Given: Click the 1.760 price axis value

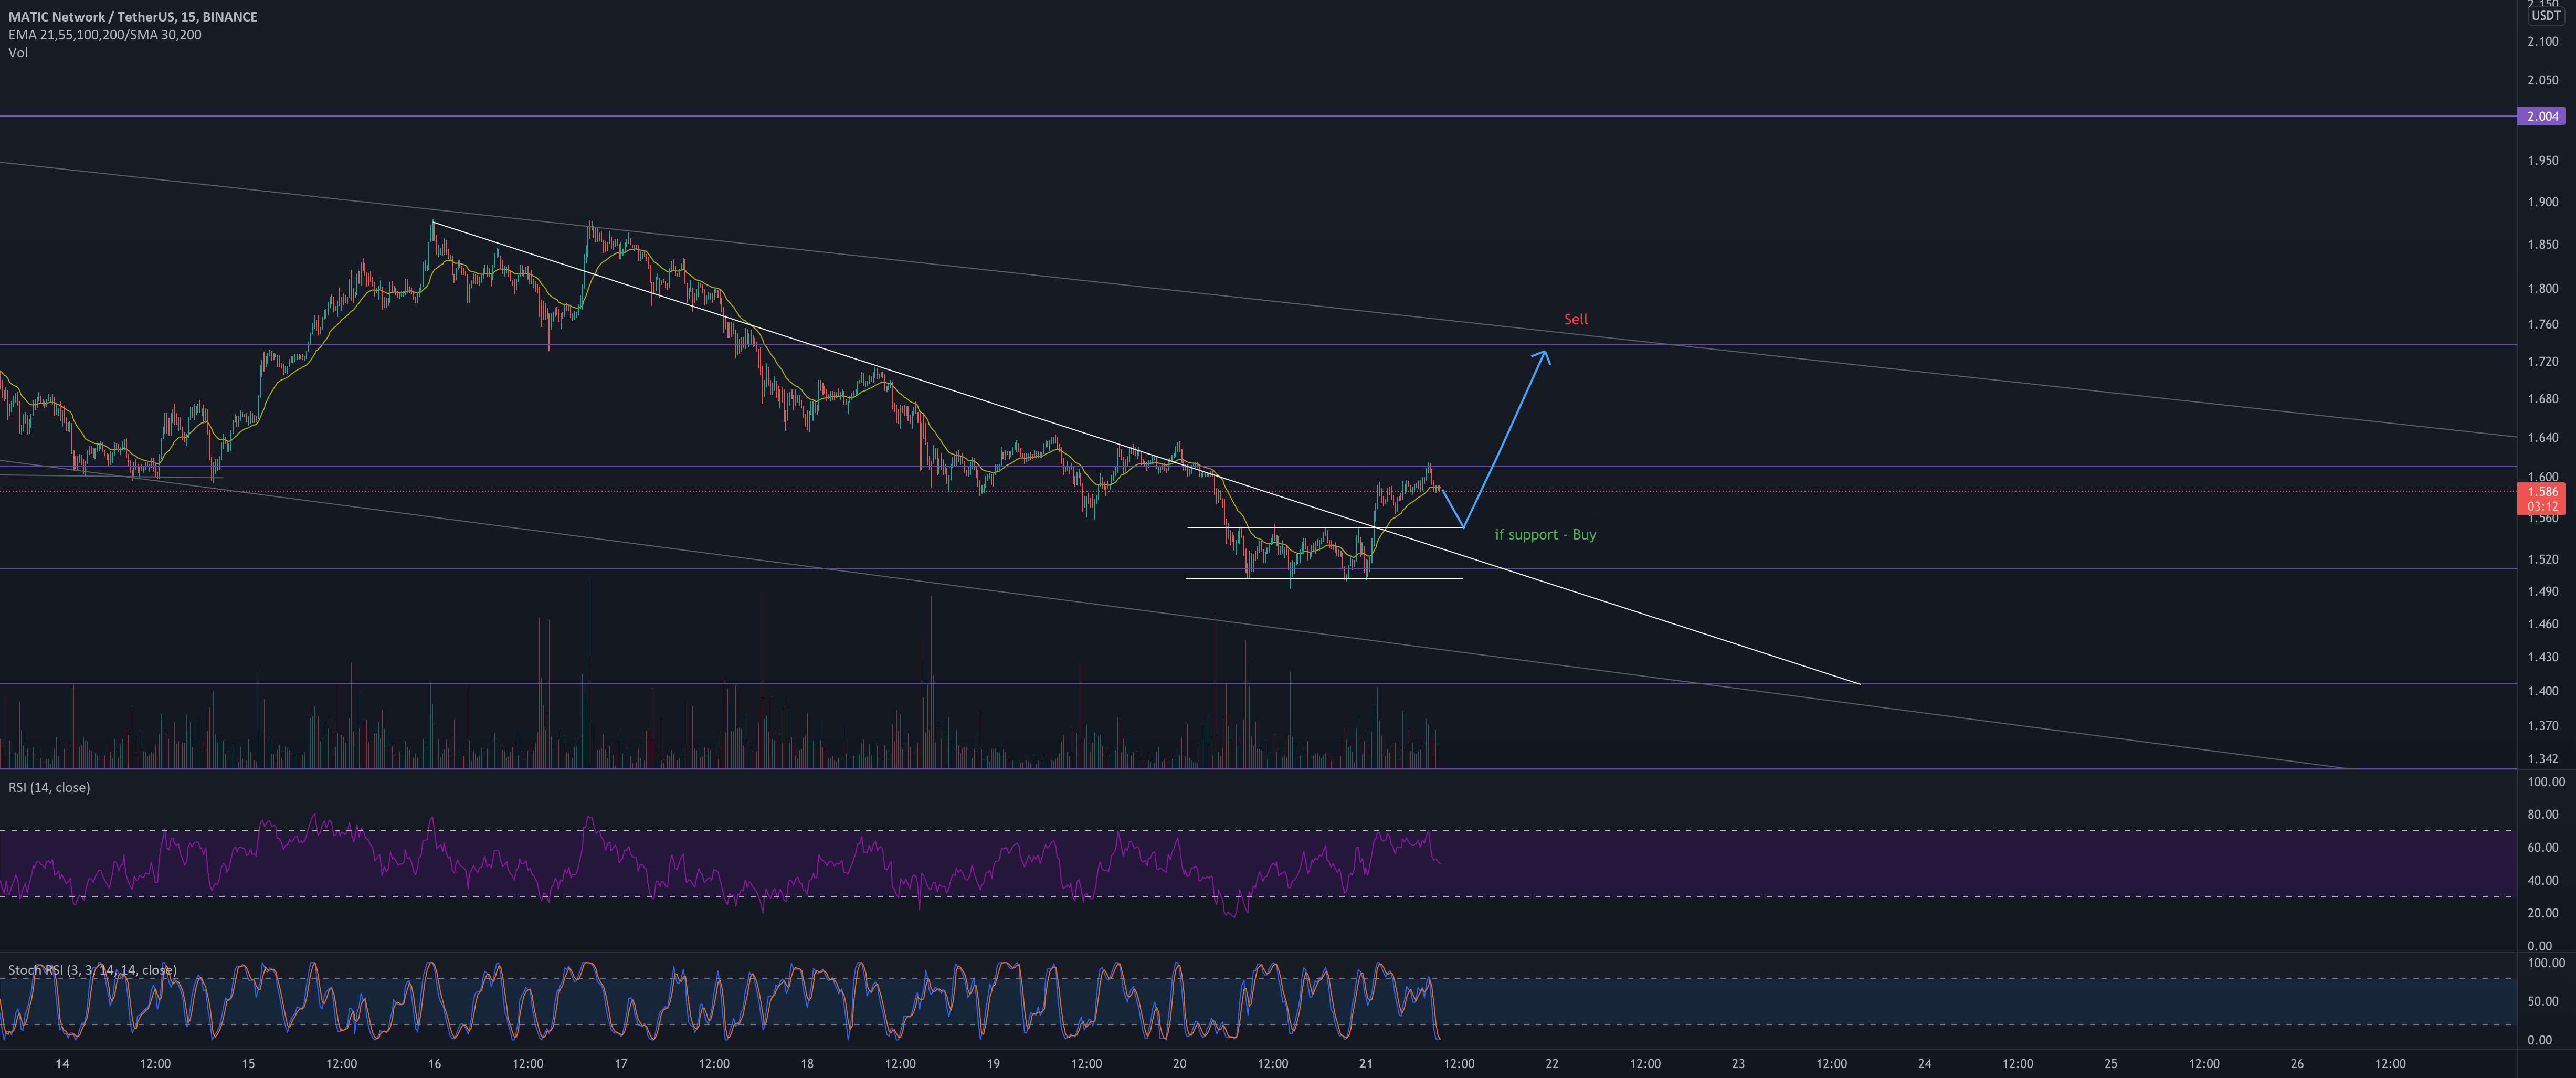Looking at the screenshot, I should (2542, 324).
